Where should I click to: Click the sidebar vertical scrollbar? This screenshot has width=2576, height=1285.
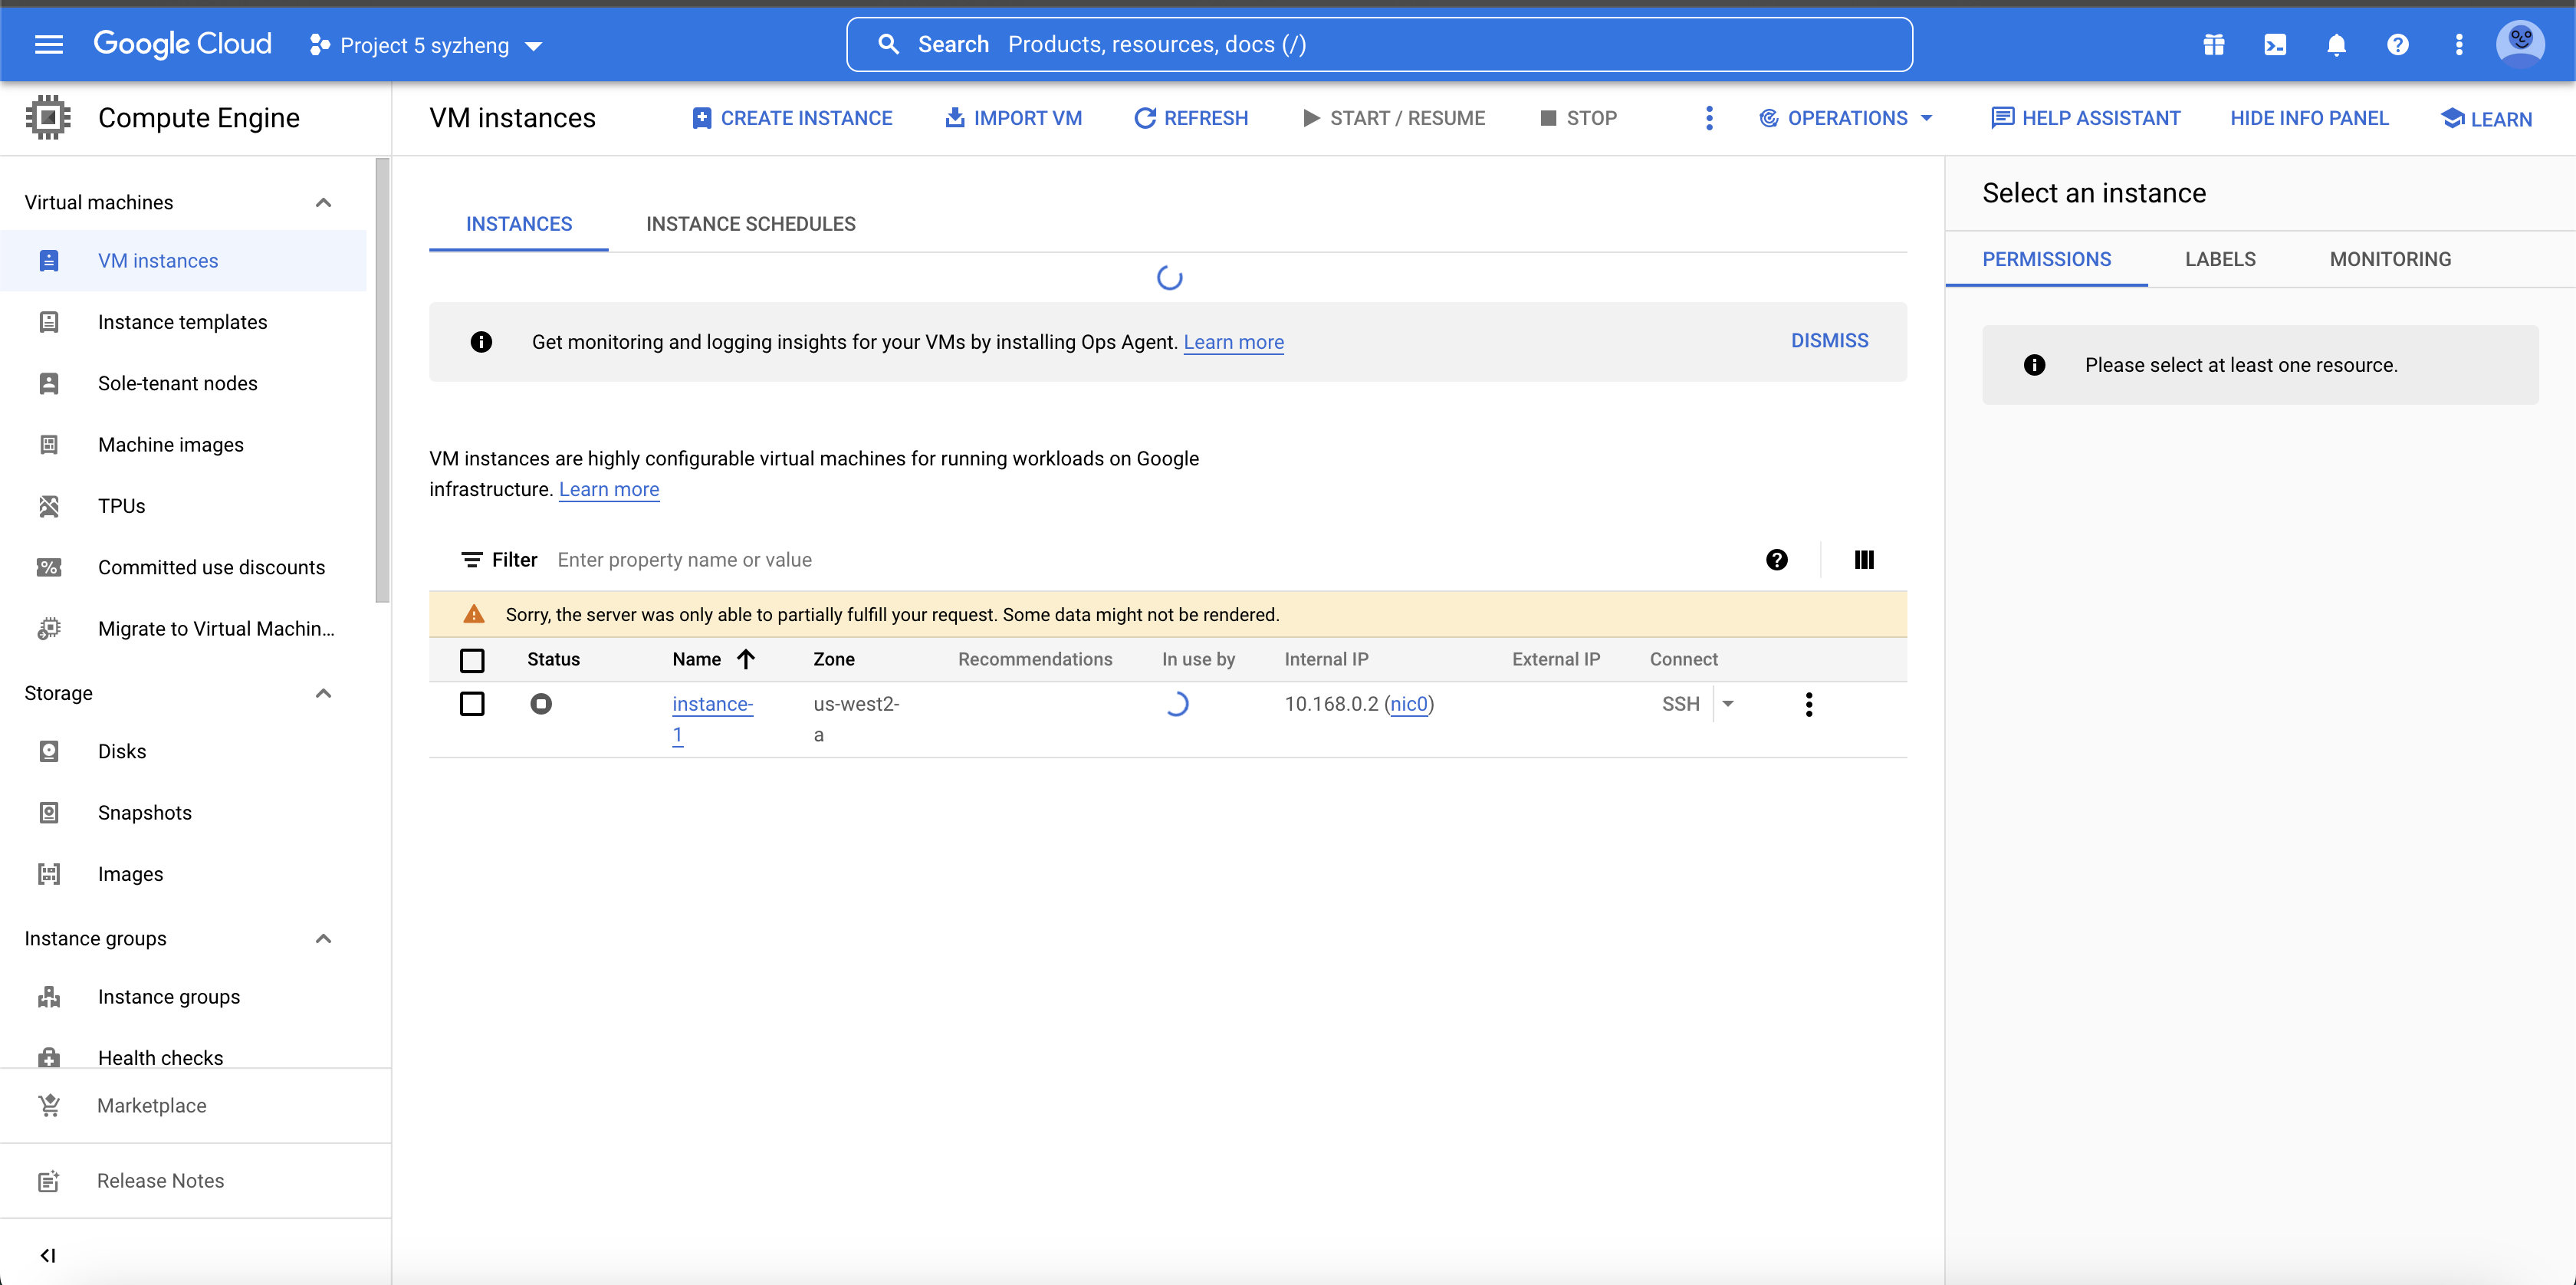pos(382,380)
